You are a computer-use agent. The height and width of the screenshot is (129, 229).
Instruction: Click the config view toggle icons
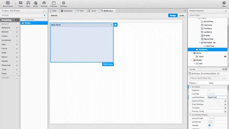[225, 69]
